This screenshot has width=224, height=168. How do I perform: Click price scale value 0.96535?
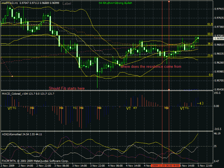[219, 54]
